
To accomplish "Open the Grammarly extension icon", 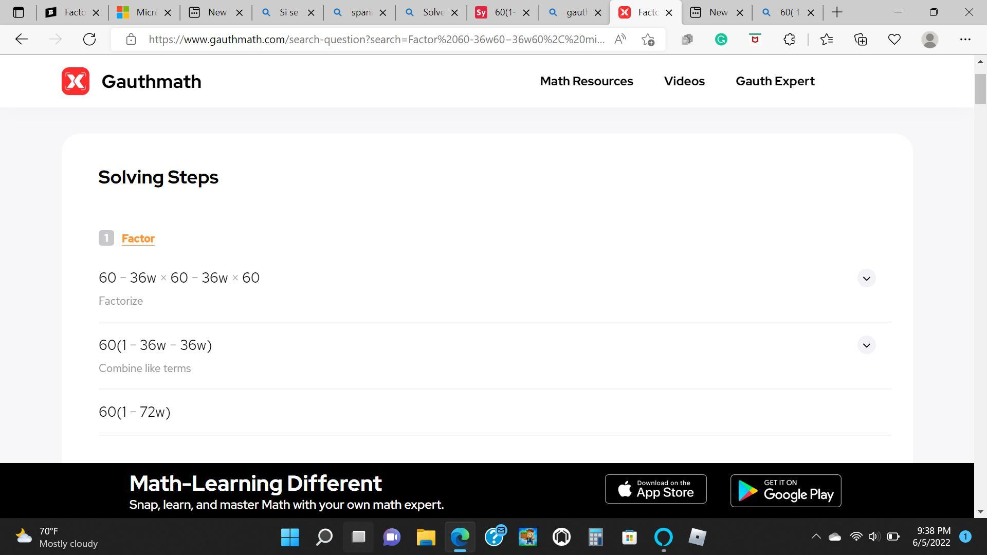I will [721, 39].
